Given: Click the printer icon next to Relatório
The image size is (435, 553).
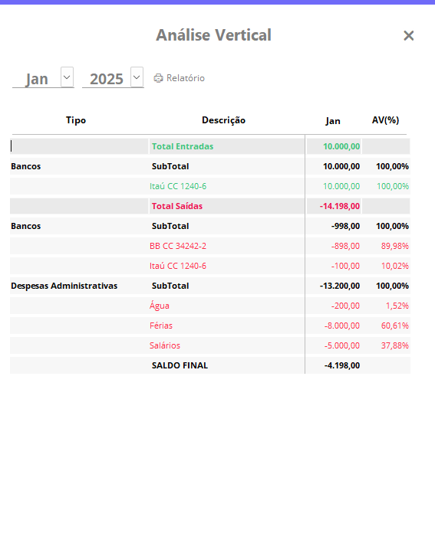Looking at the screenshot, I should pos(158,78).
